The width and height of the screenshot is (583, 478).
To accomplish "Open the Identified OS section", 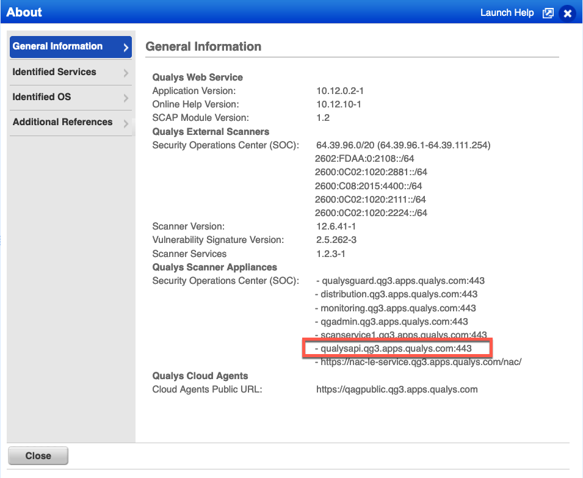I will pyautogui.click(x=42, y=97).
